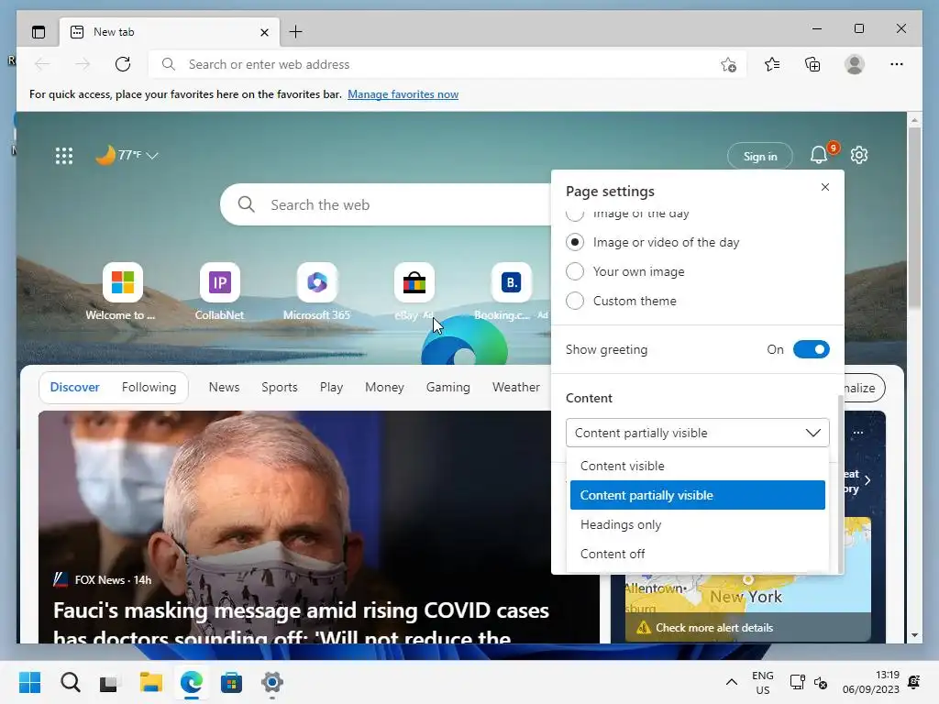Click the ENG US language indicator
Image resolution: width=939 pixels, height=704 pixels.
click(762, 682)
